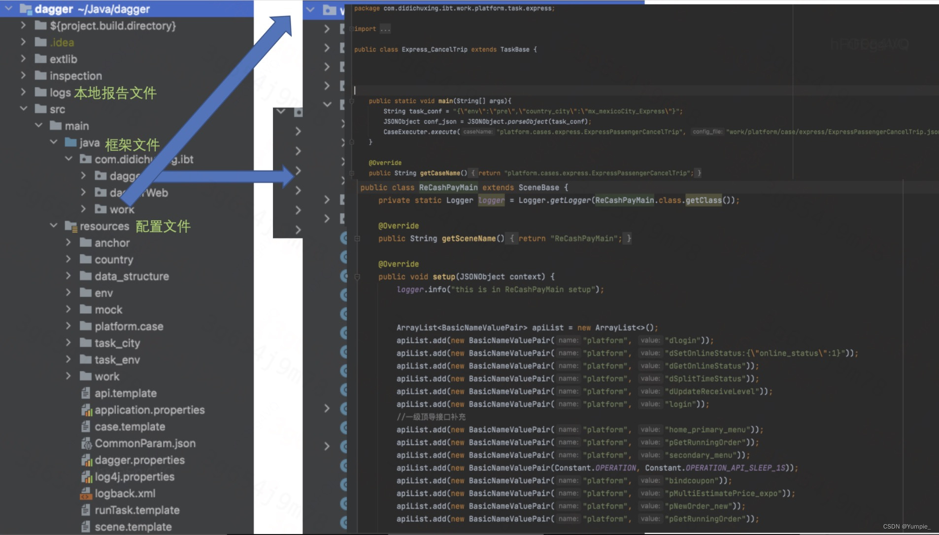Open the CommonParam.json file name
Viewport: 939px width, 535px height.
[x=145, y=443]
